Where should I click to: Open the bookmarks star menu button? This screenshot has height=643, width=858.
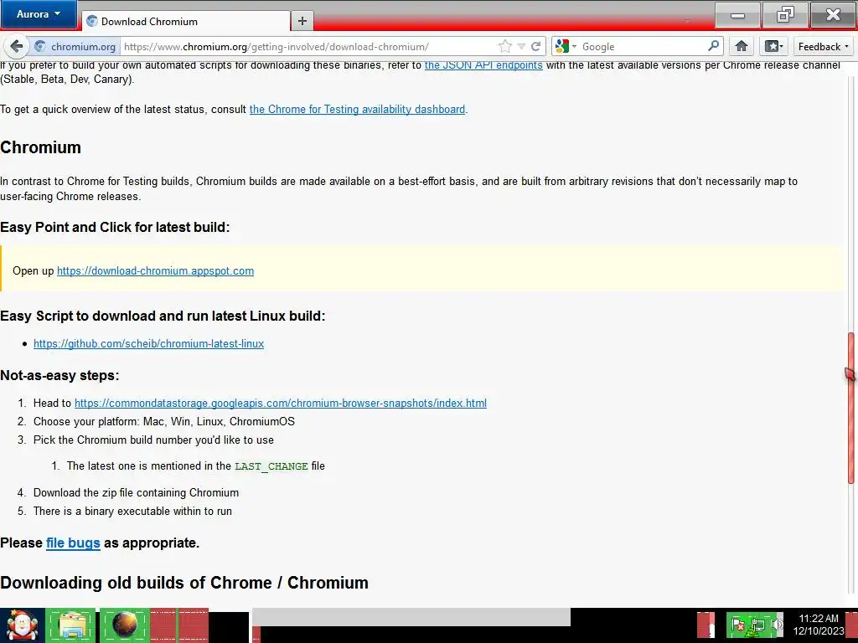click(773, 47)
